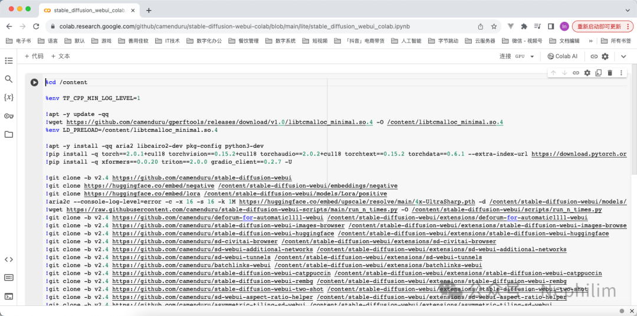Open the IT技术 bookmark folder
637x316 pixels.
pyautogui.click(x=168, y=41)
